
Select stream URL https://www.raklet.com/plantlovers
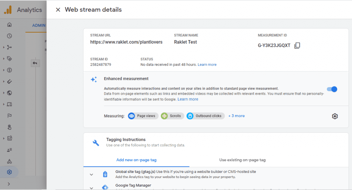point(126,42)
